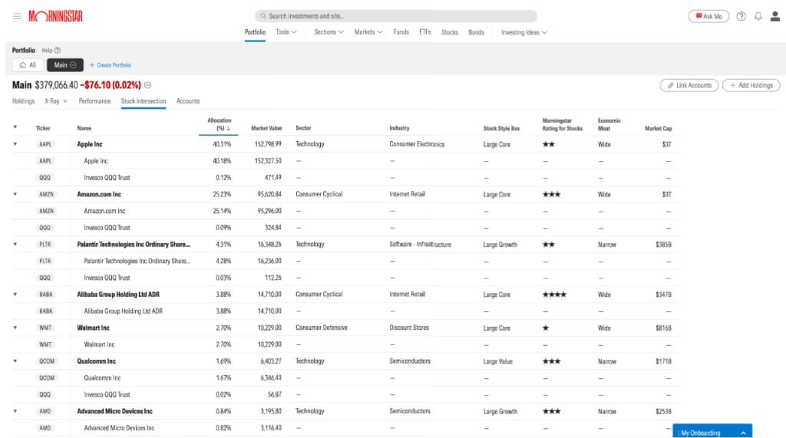The height and width of the screenshot is (438, 786).
Task: Click the Ask Mo button
Action: [708, 16]
